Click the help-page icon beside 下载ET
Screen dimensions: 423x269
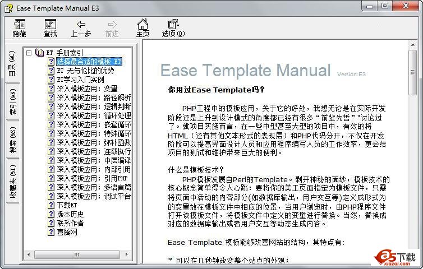tap(51, 205)
